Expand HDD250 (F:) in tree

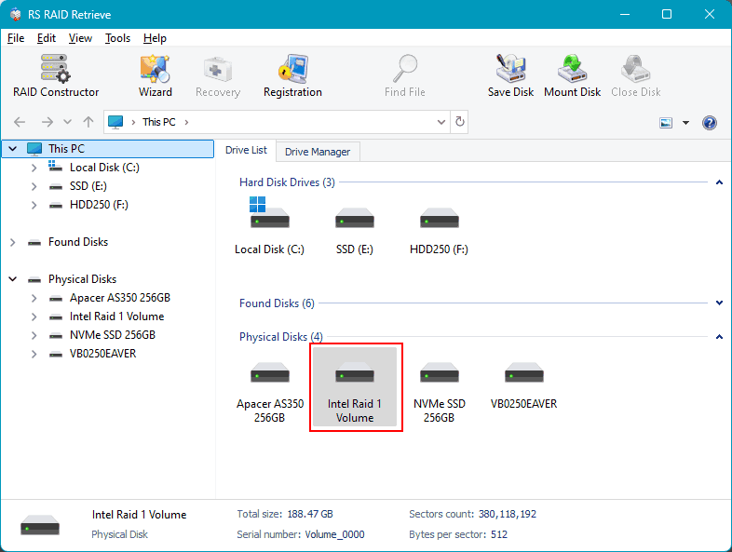[x=34, y=205]
